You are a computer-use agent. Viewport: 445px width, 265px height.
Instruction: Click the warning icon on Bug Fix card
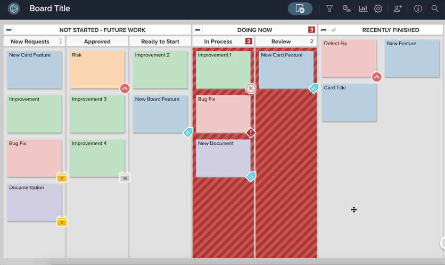coord(251,132)
